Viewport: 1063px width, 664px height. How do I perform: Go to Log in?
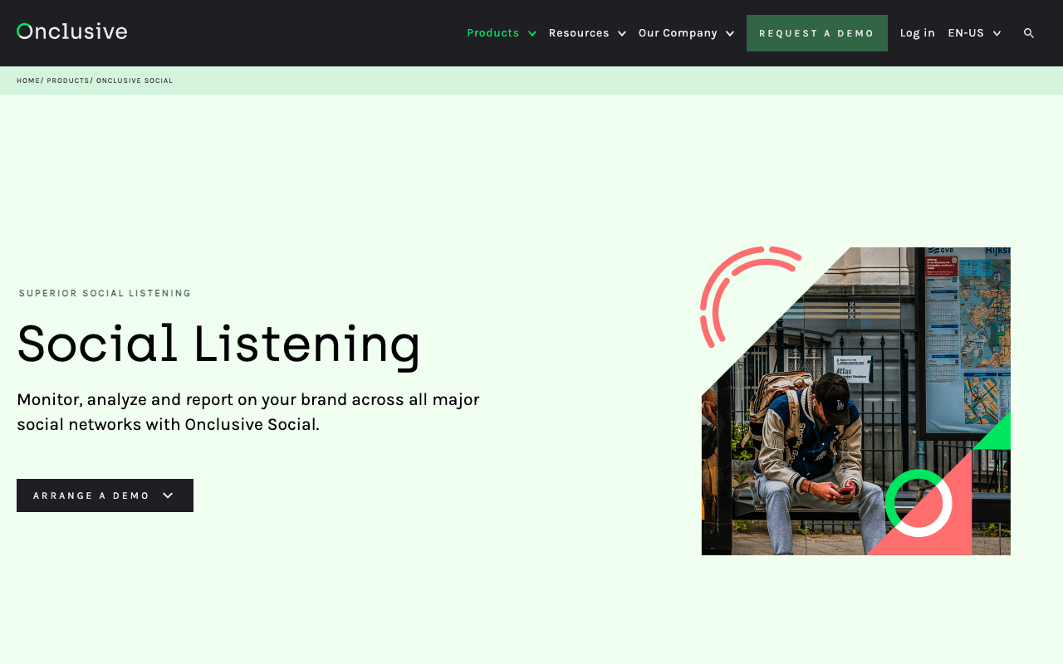click(918, 33)
